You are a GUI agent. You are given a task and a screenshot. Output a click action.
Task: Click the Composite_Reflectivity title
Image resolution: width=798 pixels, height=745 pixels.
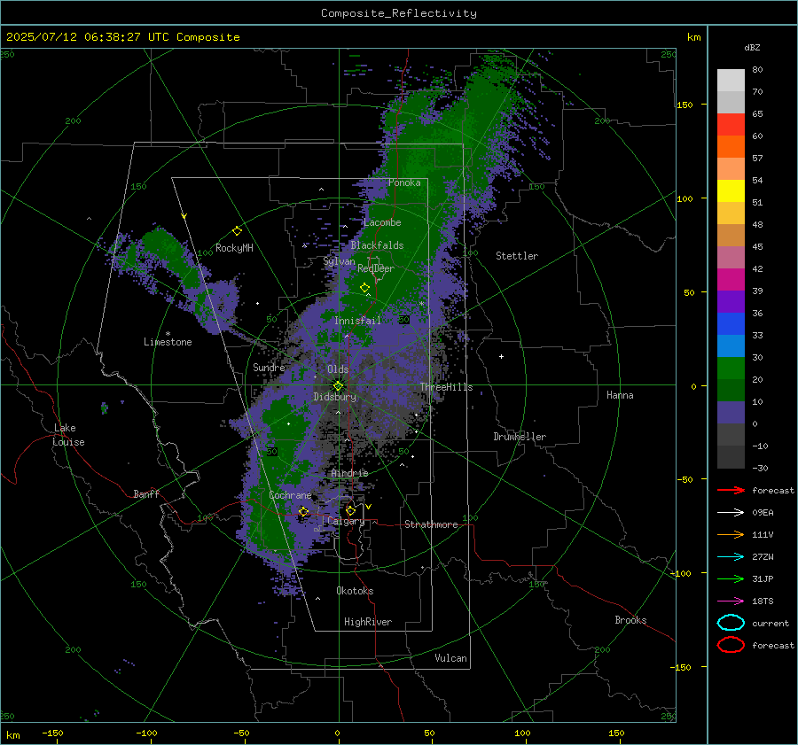click(x=399, y=13)
